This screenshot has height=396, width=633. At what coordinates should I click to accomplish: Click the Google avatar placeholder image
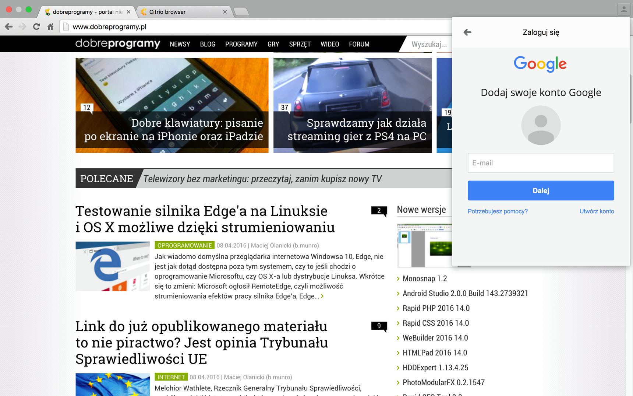(x=541, y=125)
